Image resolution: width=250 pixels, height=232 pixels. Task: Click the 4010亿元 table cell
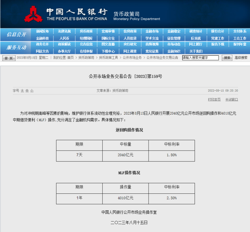click(125, 199)
